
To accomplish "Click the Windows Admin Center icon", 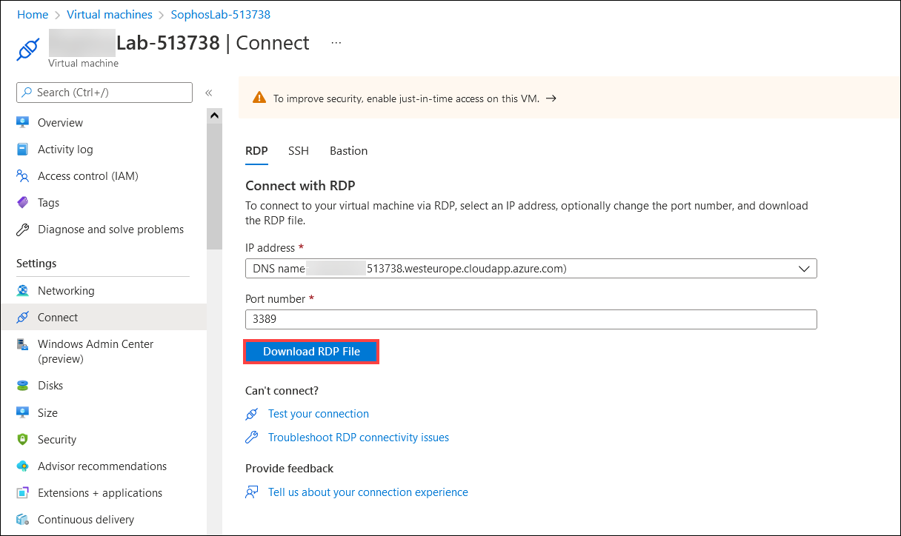I will tap(22, 344).
